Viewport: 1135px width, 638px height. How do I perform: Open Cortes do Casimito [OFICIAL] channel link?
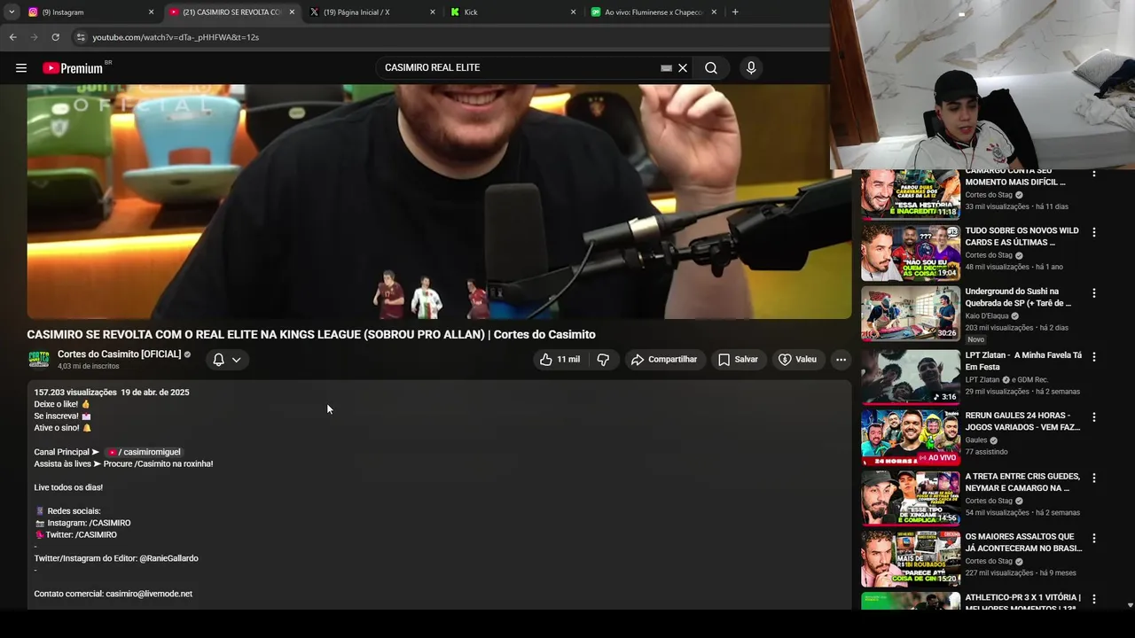(119, 354)
